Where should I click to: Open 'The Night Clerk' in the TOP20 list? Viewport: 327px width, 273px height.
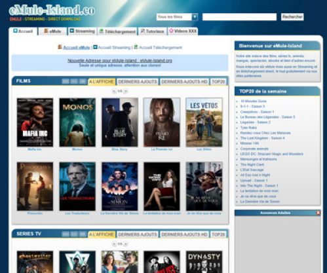(252, 164)
